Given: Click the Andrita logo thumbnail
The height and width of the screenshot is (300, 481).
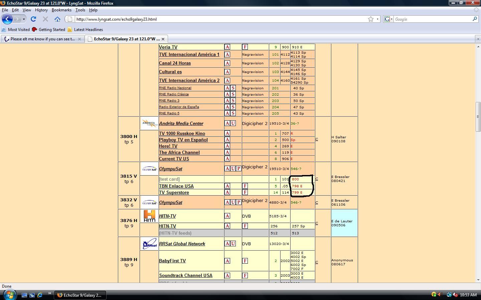Looking at the screenshot, I should [149, 123].
